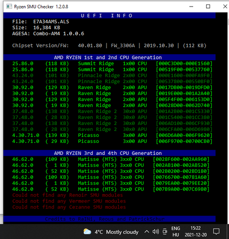The height and width of the screenshot is (239, 229).
Task: Click the Renoir SMU modules error line
Action: coord(68,195)
